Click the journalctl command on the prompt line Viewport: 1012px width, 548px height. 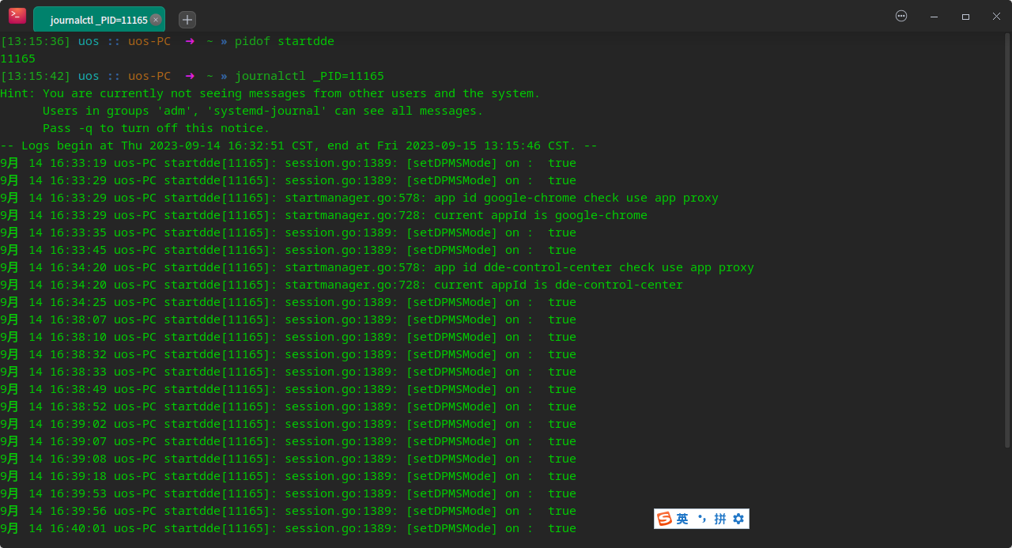click(x=309, y=76)
